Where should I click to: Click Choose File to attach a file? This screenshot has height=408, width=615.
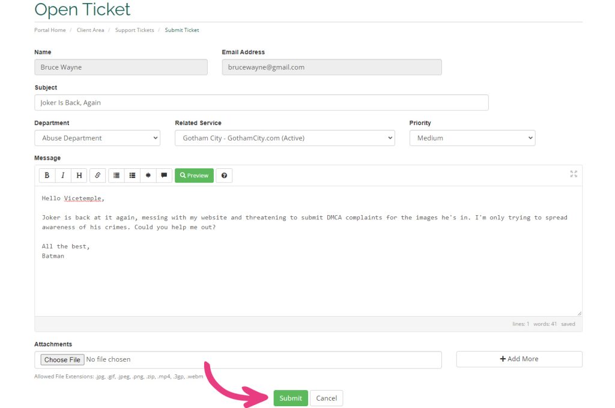click(62, 360)
